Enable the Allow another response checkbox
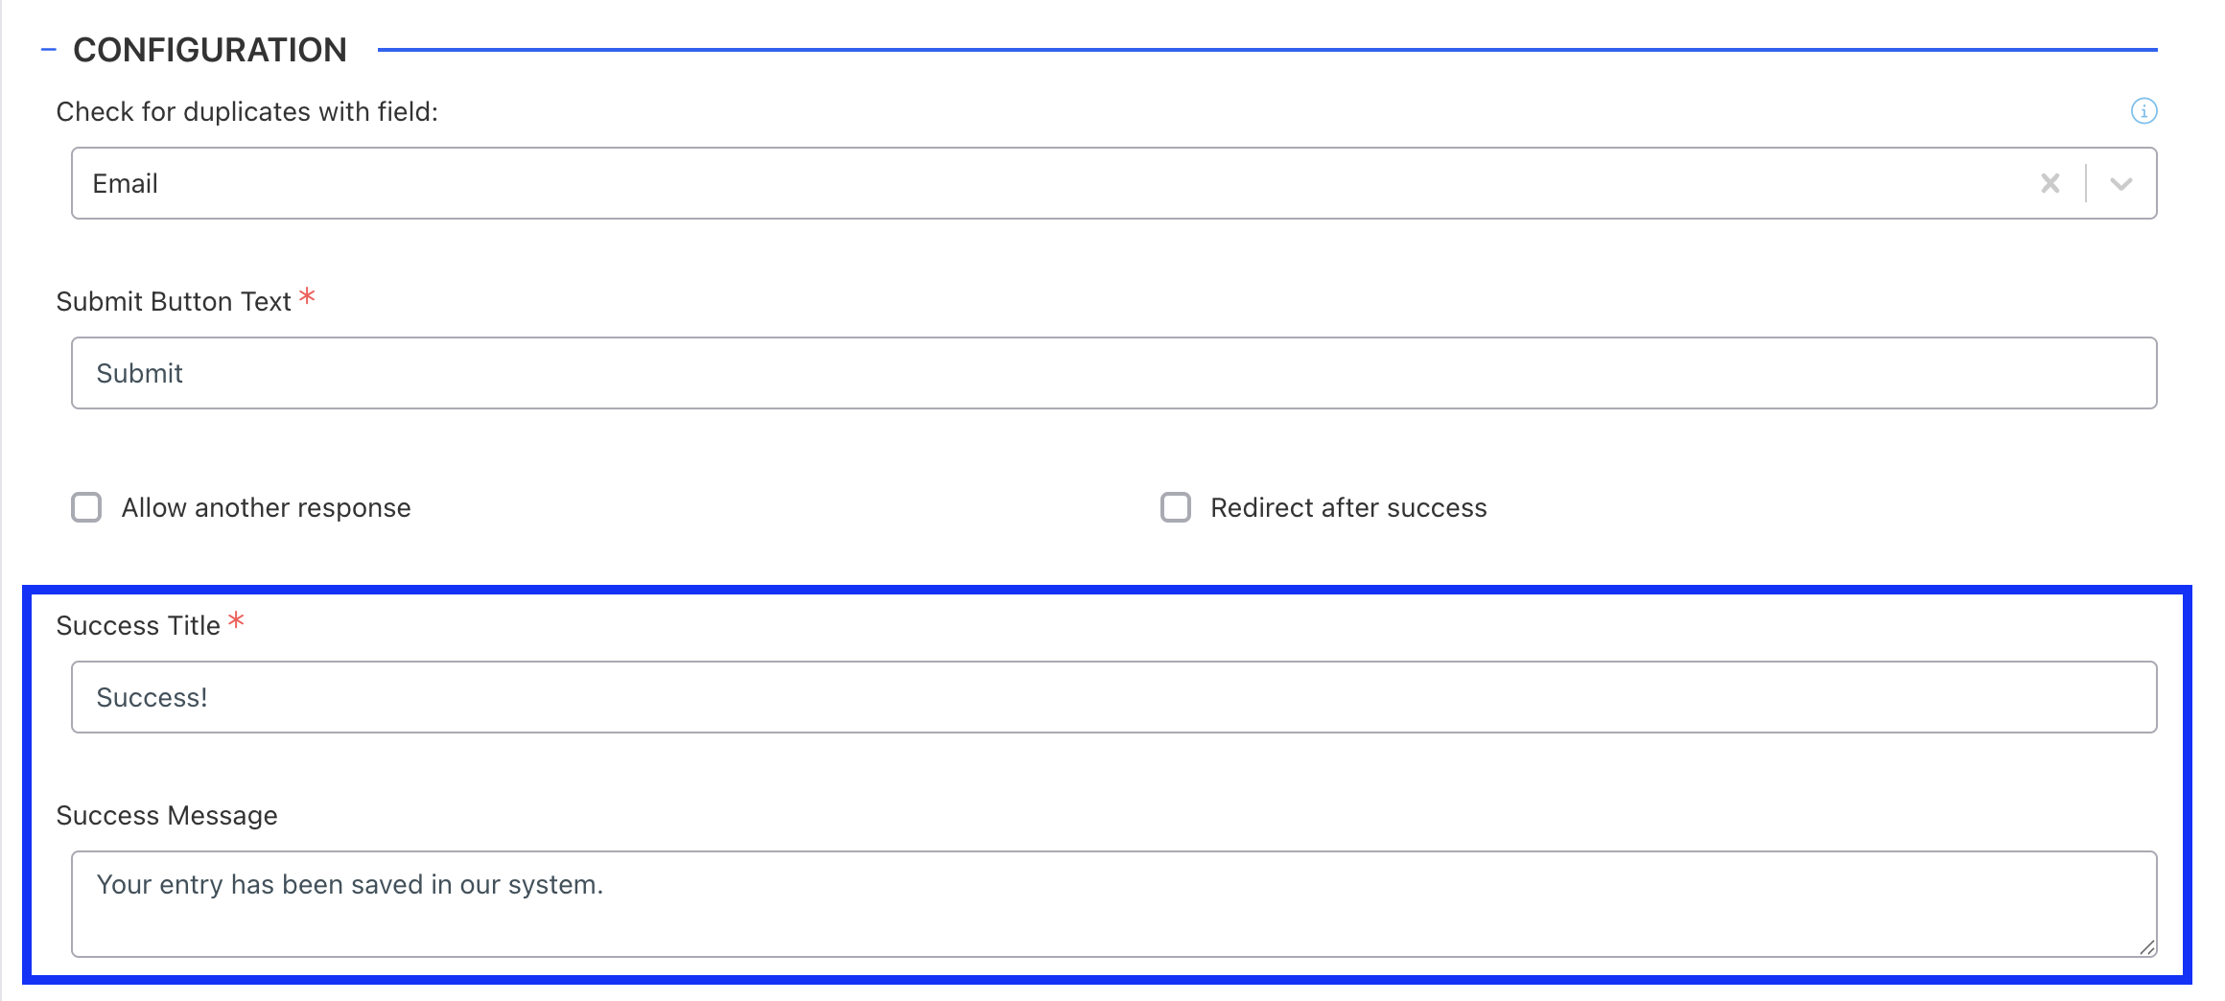2225x1001 pixels. tap(86, 507)
